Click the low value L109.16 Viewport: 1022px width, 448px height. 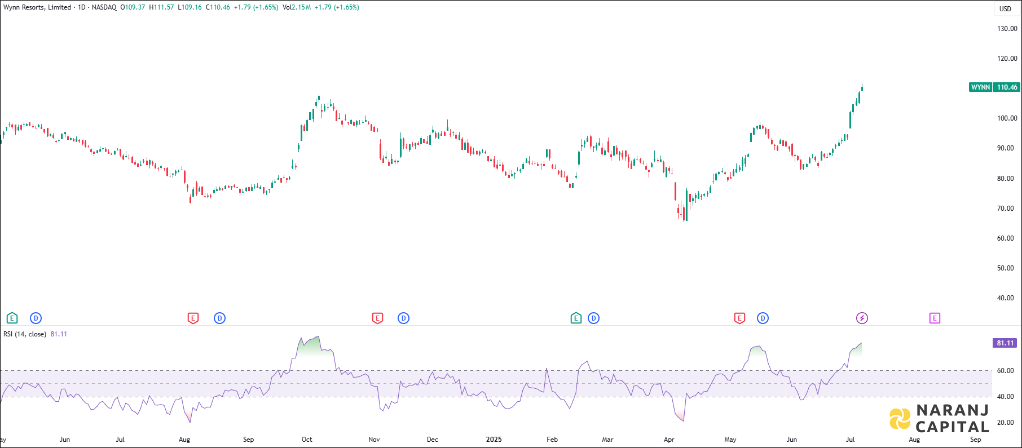click(190, 7)
